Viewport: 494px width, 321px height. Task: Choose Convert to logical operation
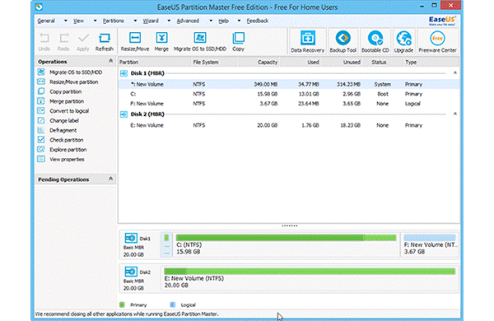(x=63, y=111)
